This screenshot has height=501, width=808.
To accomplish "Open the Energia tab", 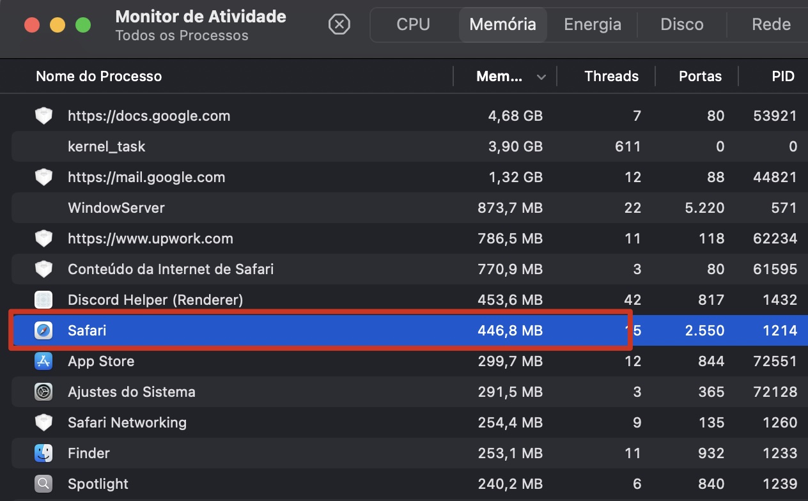I will (x=592, y=24).
